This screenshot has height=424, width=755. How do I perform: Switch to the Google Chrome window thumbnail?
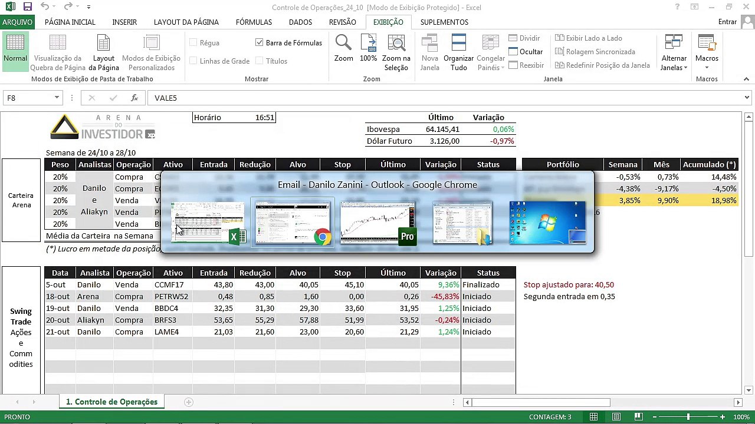coord(292,223)
